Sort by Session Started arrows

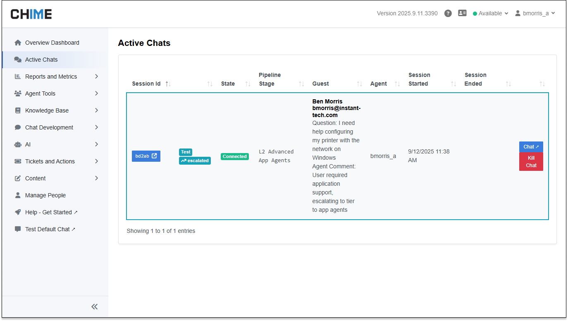(453, 84)
